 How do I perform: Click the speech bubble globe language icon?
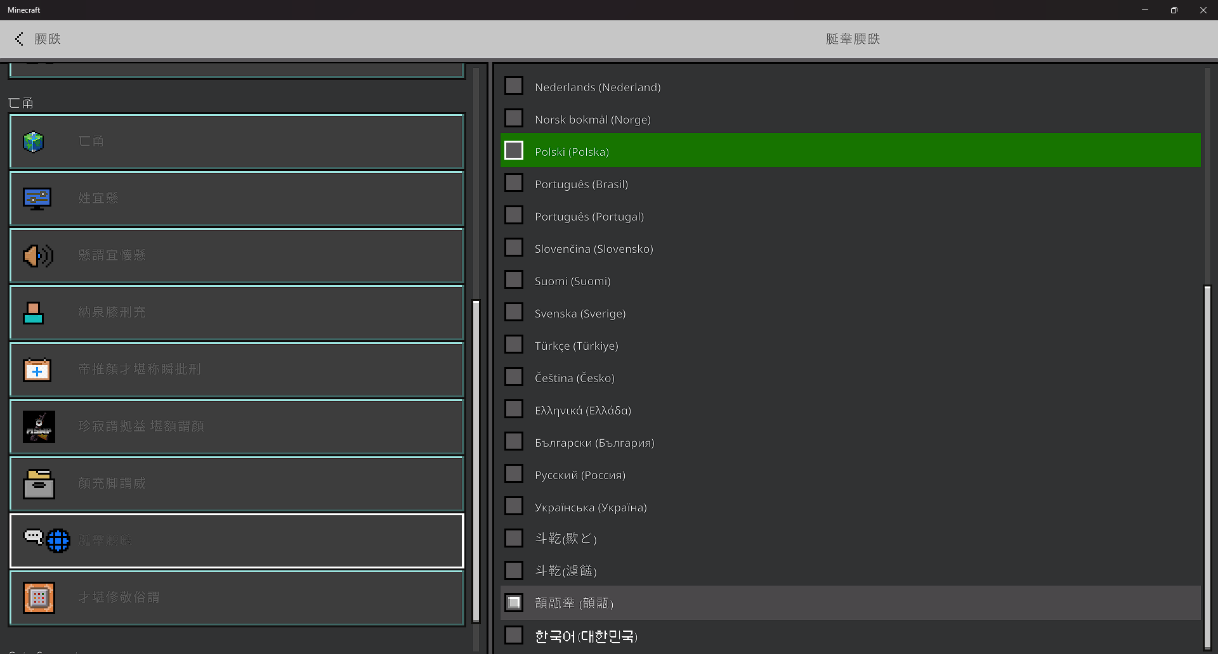[x=47, y=541]
